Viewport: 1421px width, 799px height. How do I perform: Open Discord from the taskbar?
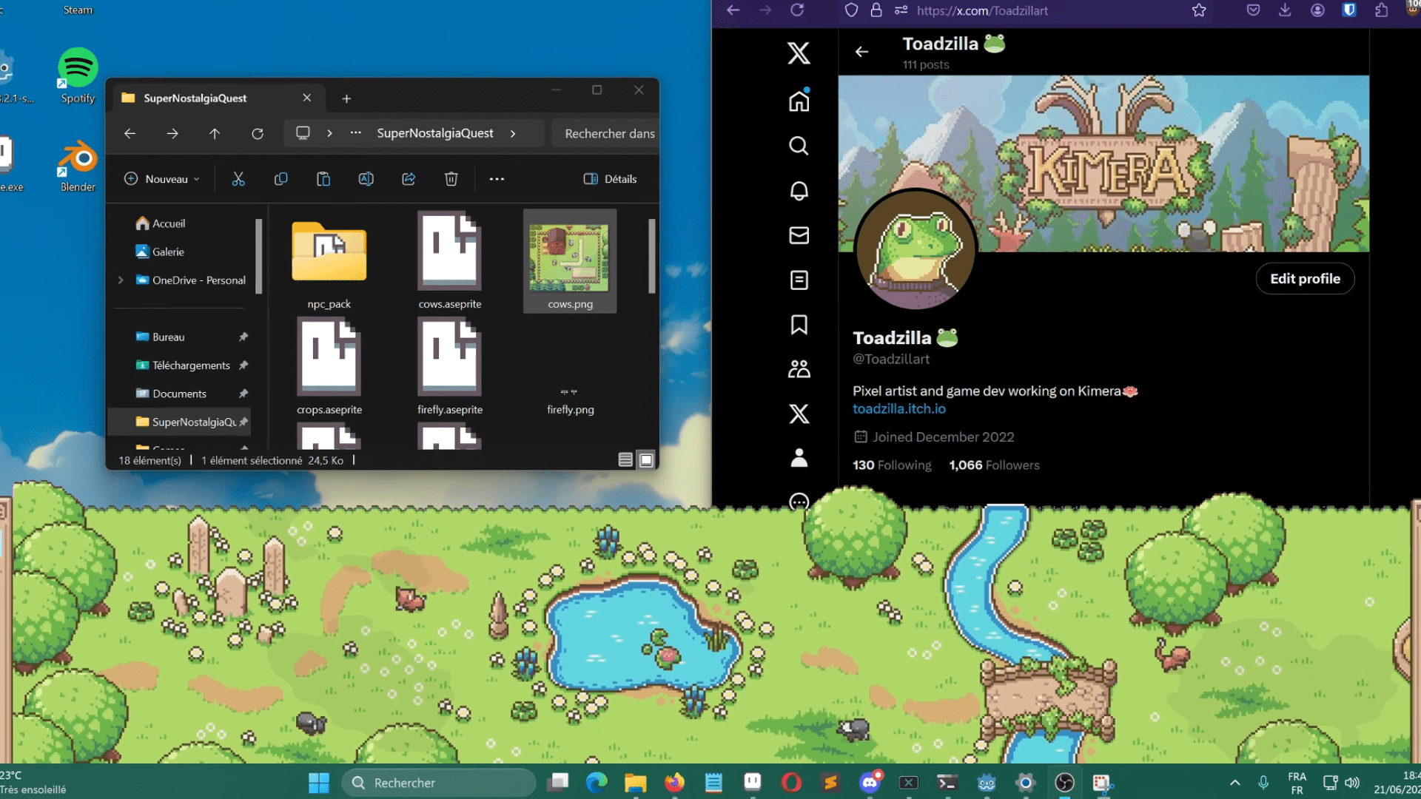[x=870, y=783]
